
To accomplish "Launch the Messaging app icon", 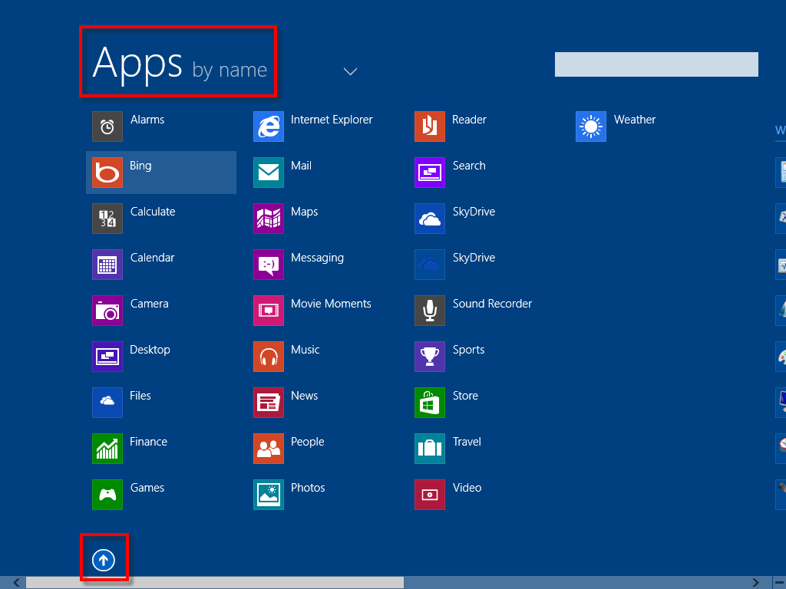I will pyautogui.click(x=269, y=265).
